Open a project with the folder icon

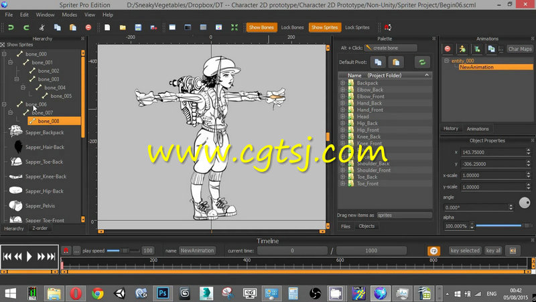tap(123, 28)
